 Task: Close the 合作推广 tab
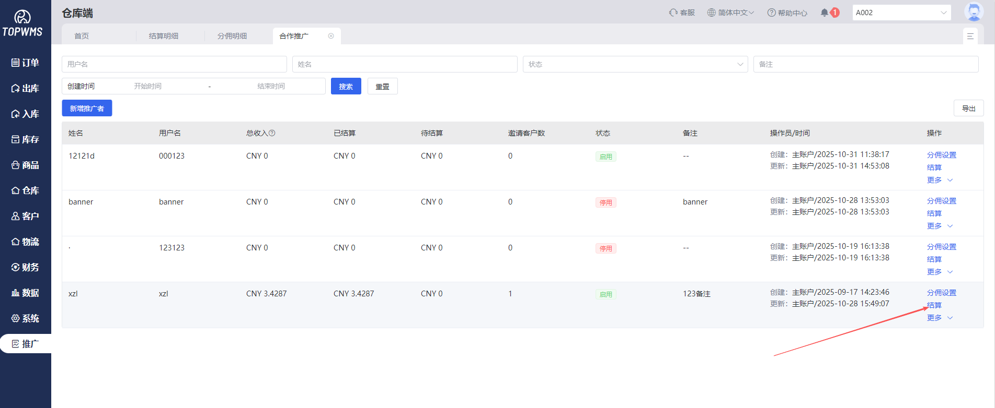point(331,36)
